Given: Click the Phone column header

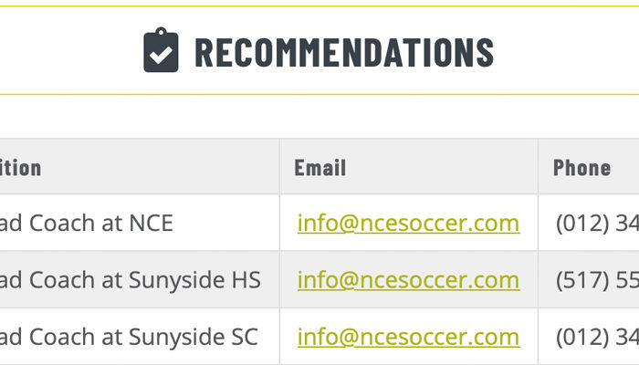Looking at the screenshot, I should pyautogui.click(x=582, y=167).
